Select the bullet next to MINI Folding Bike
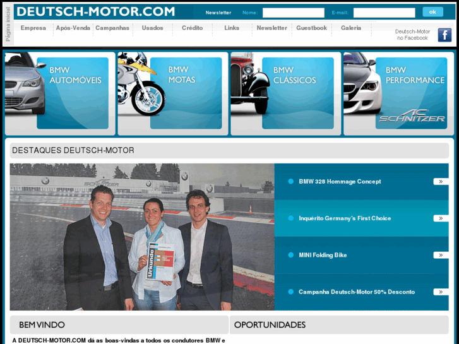Screen dimensions: 459x344 click(x=290, y=255)
